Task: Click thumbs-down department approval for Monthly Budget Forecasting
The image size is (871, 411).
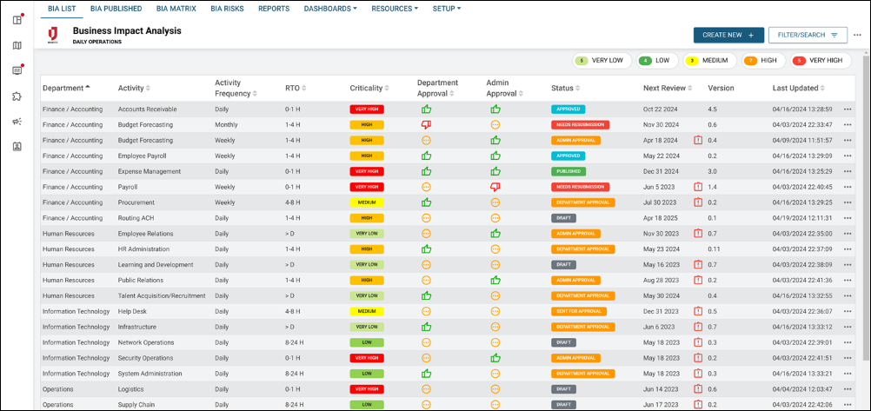Action: pos(426,124)
